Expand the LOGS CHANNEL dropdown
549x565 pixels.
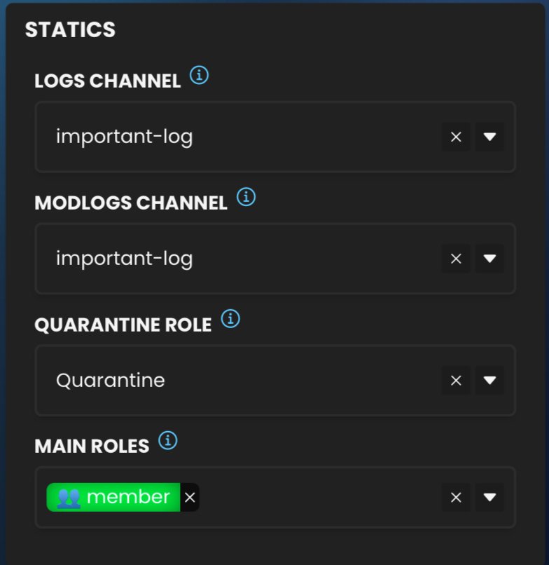[x=489, y=137]
